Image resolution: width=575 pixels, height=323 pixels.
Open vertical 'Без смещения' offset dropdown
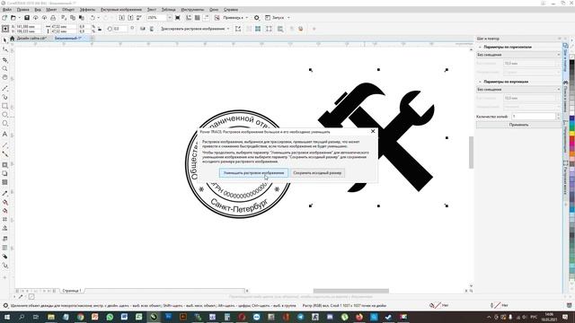[x=518, y=90]
